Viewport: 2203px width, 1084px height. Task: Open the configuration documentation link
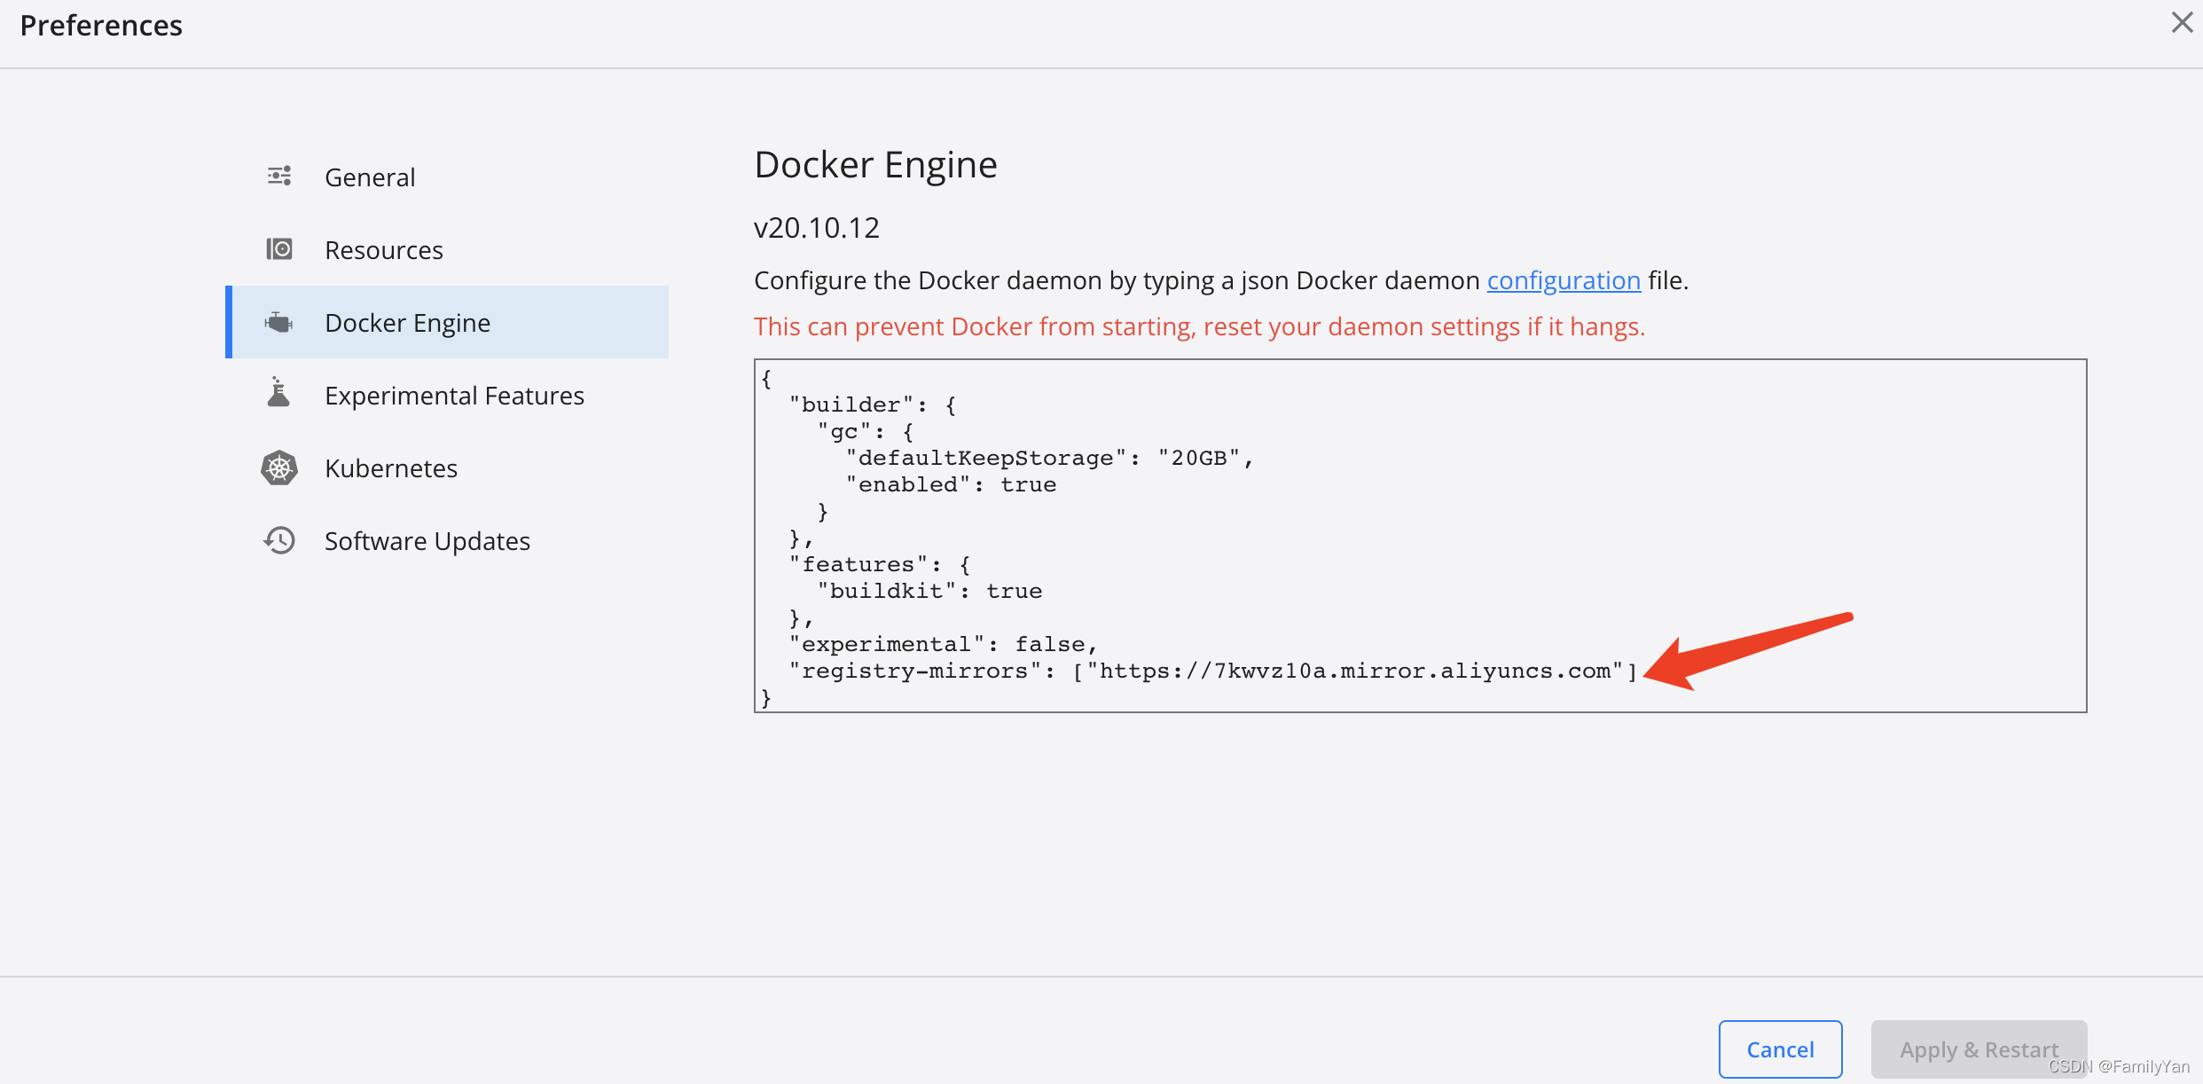click(1563, 280)
